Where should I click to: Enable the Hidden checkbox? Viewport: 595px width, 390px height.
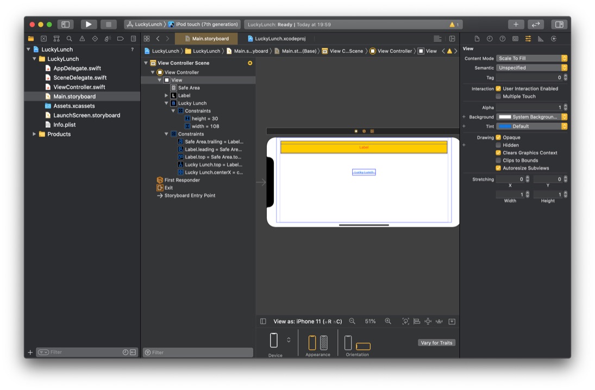click(x=498, y=145)
